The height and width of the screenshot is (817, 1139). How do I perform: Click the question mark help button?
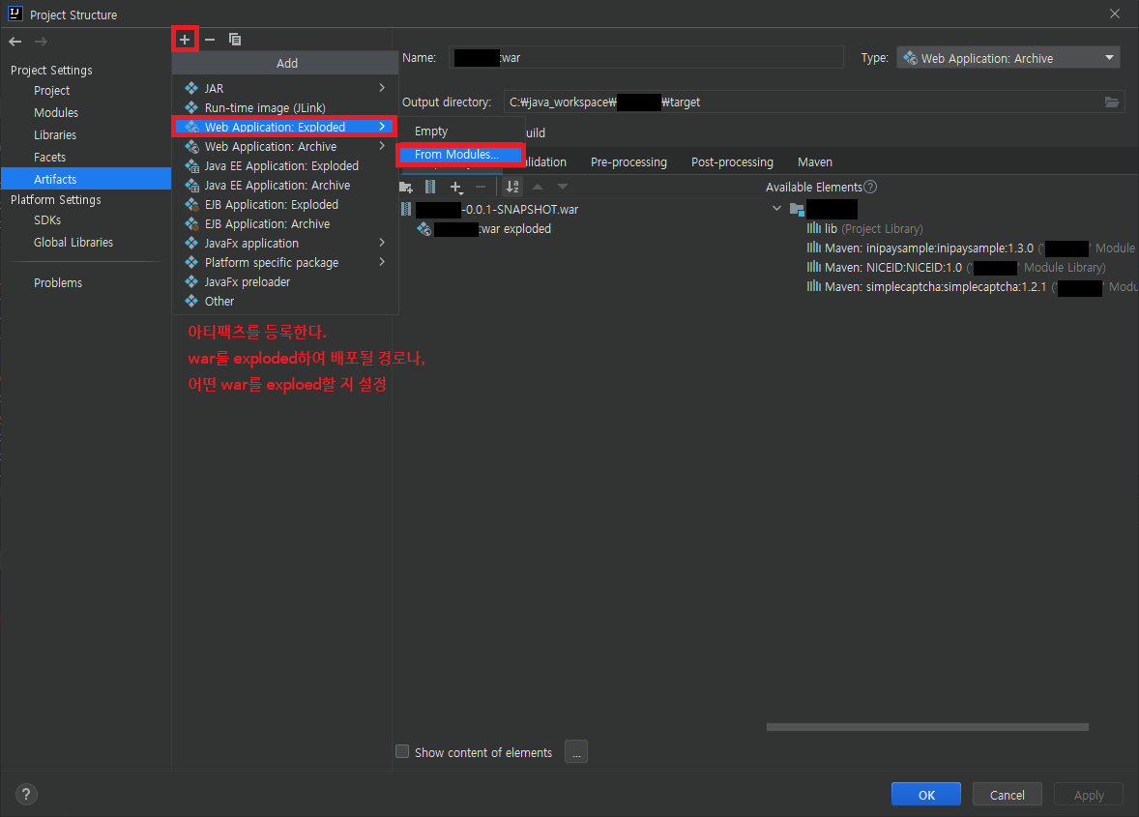[x=26, y=794]
